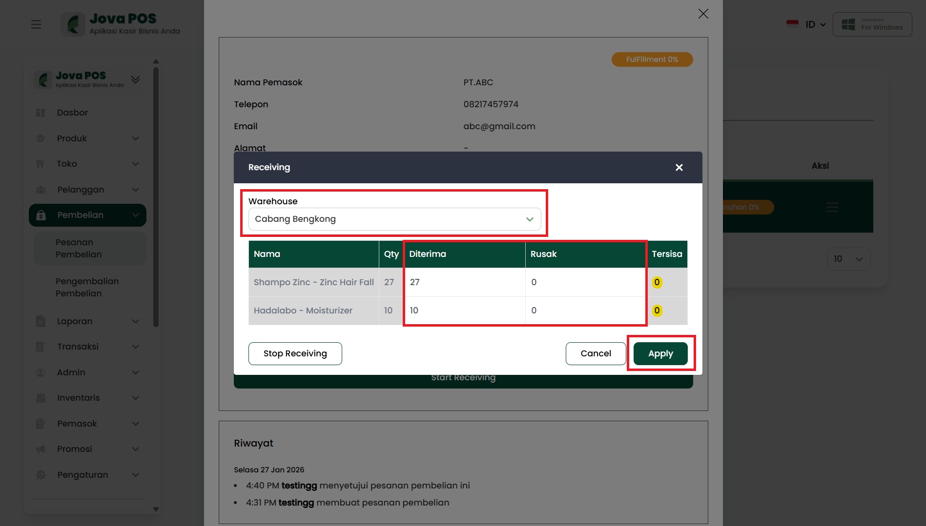Click the Promosi megaphone icon
This screenshot has width=926, height=526.
(x=41, y=449)
